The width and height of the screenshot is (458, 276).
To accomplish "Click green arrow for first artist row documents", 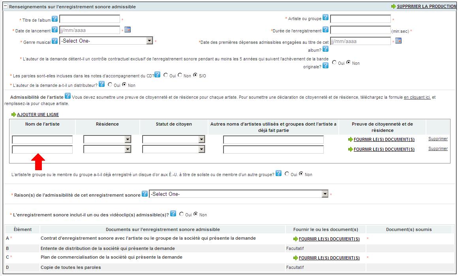I will (351, 140).
